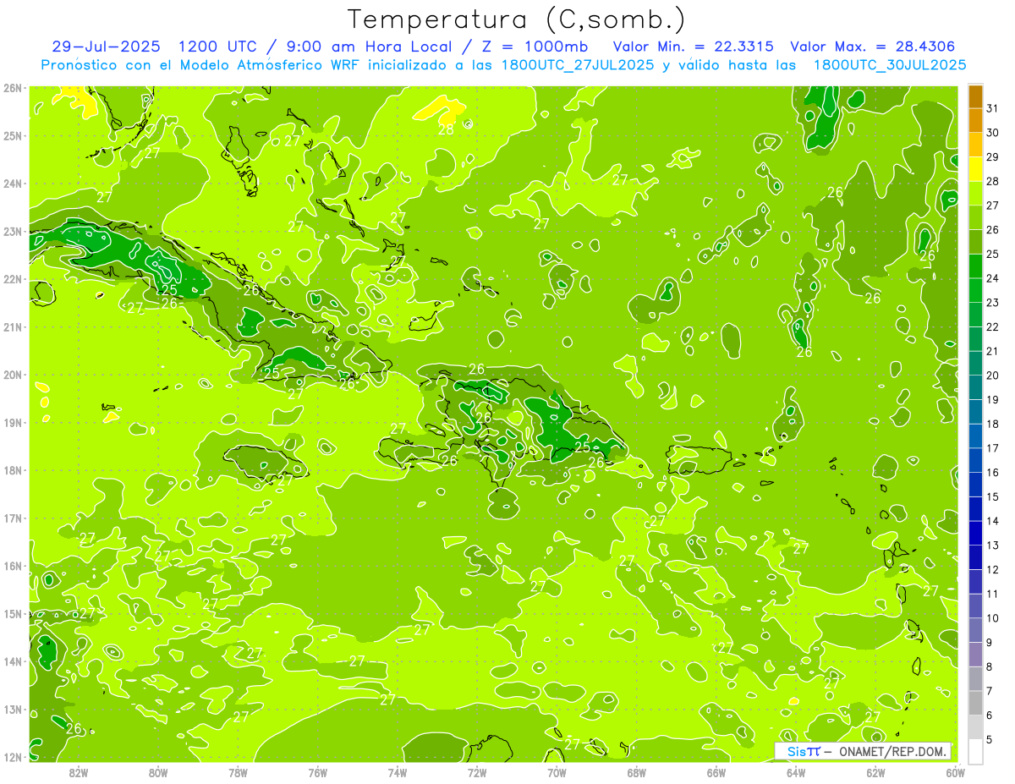The width and height of the screenshot is (1015, 784).
Task: Click the "76W" longitude axis label
Action: pyautogui.click(x=318, y=772)
